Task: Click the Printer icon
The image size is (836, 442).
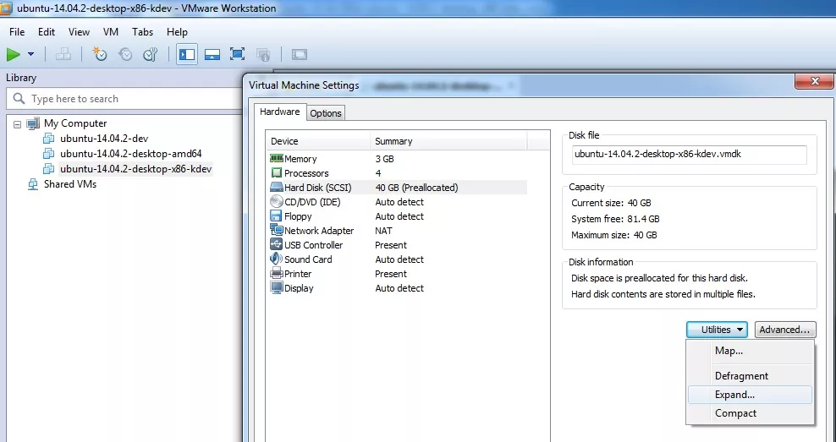Action: [276, 274]
